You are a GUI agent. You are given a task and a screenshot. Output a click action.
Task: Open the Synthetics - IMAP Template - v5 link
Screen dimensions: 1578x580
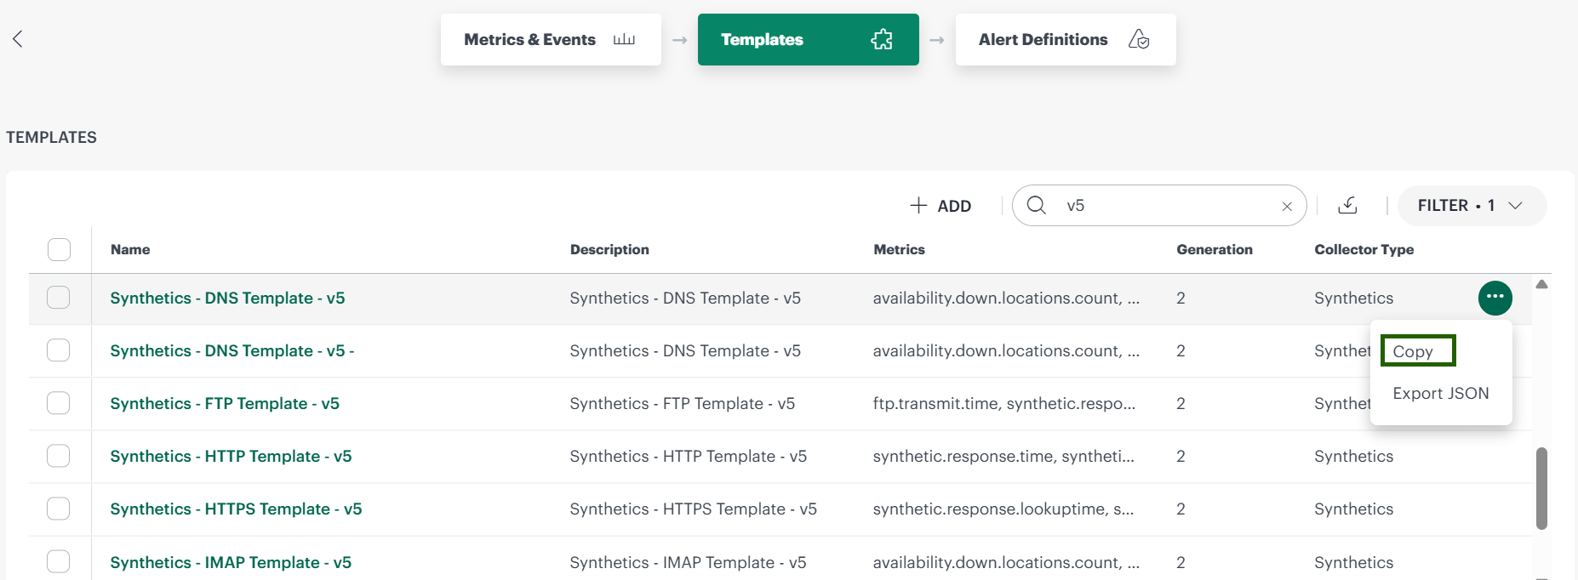(231, 562)
